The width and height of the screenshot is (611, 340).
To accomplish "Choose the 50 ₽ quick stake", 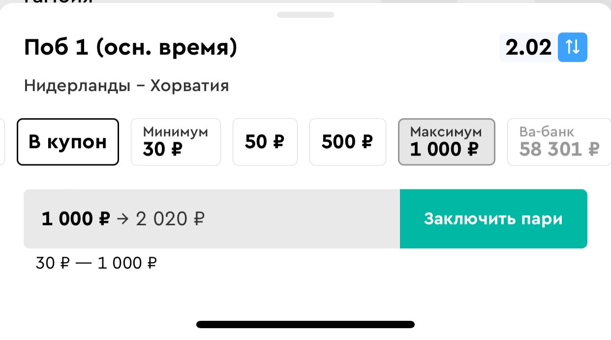I will (x=265, y=142).
